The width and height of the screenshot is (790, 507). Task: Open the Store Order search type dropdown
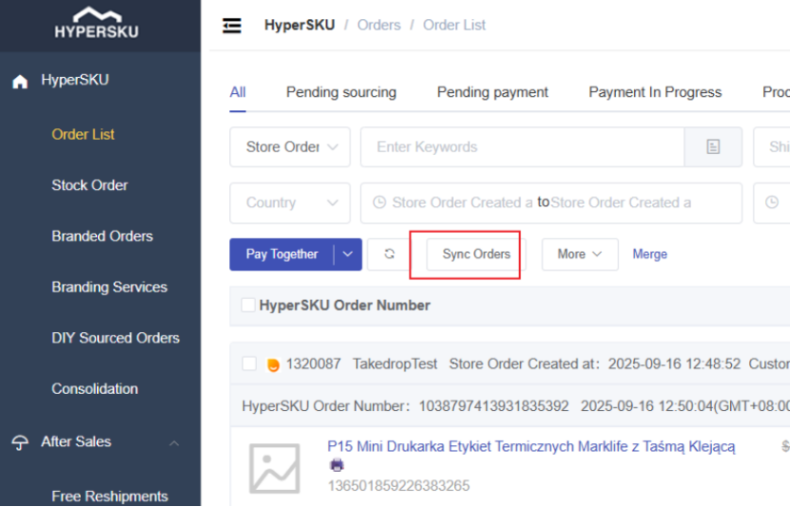[290, 147]
